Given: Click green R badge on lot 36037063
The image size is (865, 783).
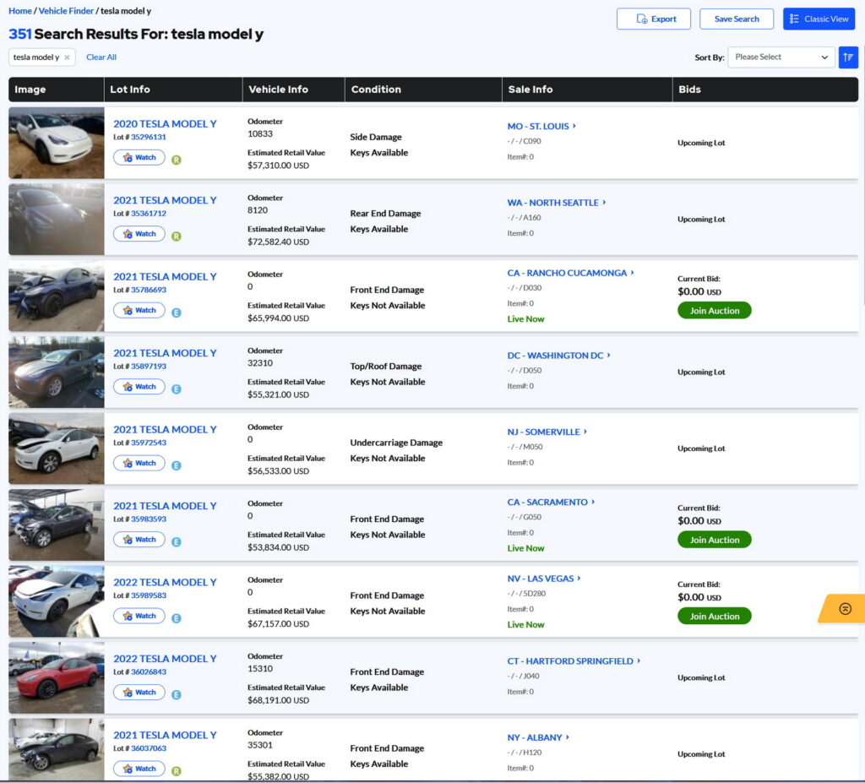Looking at the screenshot, I should coord(177,770).
